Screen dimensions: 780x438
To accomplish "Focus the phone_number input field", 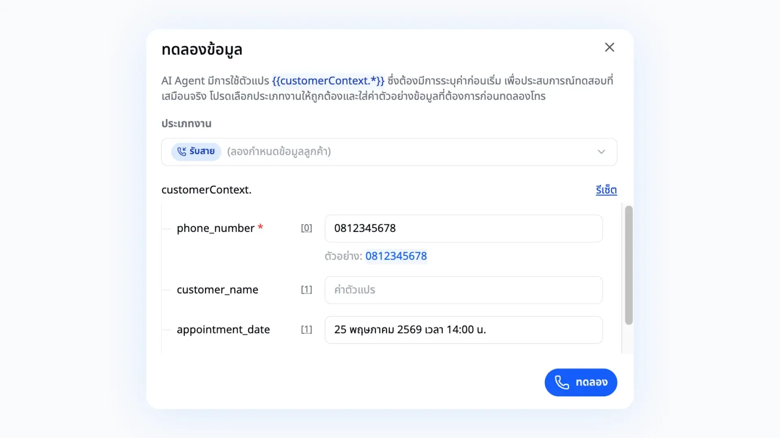I will [x=464, y=228].
